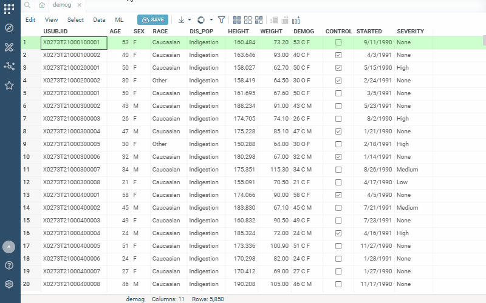Click the circular refresh icon in the toolbar
Image resolution: width=486 pixels, height=303 pixels.
201,20
